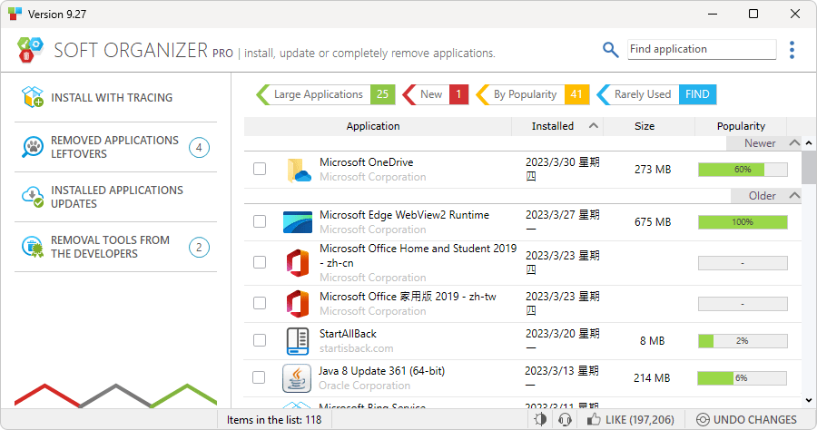817x430 pixels.
Task: Click the New count badge 1
Action: 458,94
